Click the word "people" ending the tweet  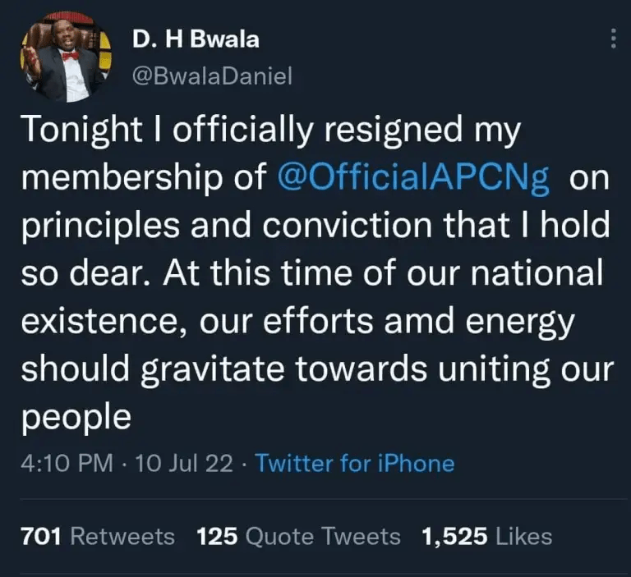[75, 417]
